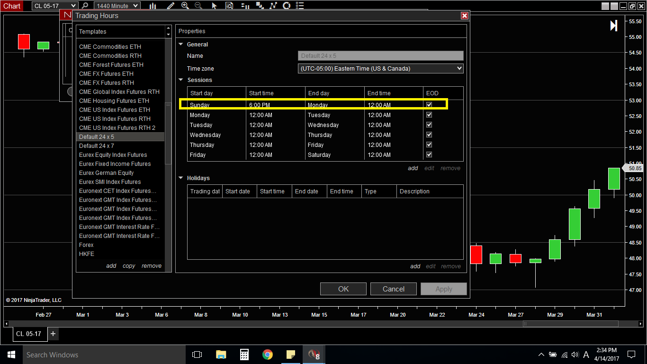Click the Templates list vertical scrollbar
This screenshot has width=647, height=364.
coord(168,133)
